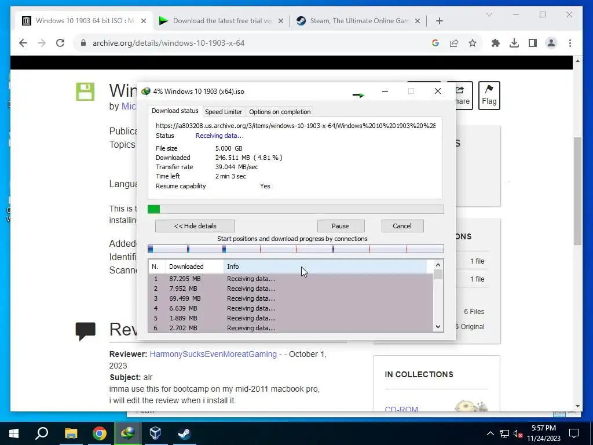Open Chrome three-dot menu
The width and height of the screenshot is (593, 445).
click(x=570, y=43)
